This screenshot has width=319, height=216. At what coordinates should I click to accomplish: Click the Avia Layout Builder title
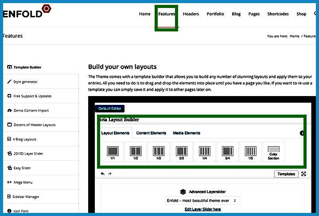(x=119, y=120)
